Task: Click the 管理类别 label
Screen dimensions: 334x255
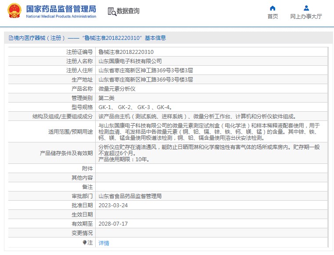Action: click(x=82, y=98)
